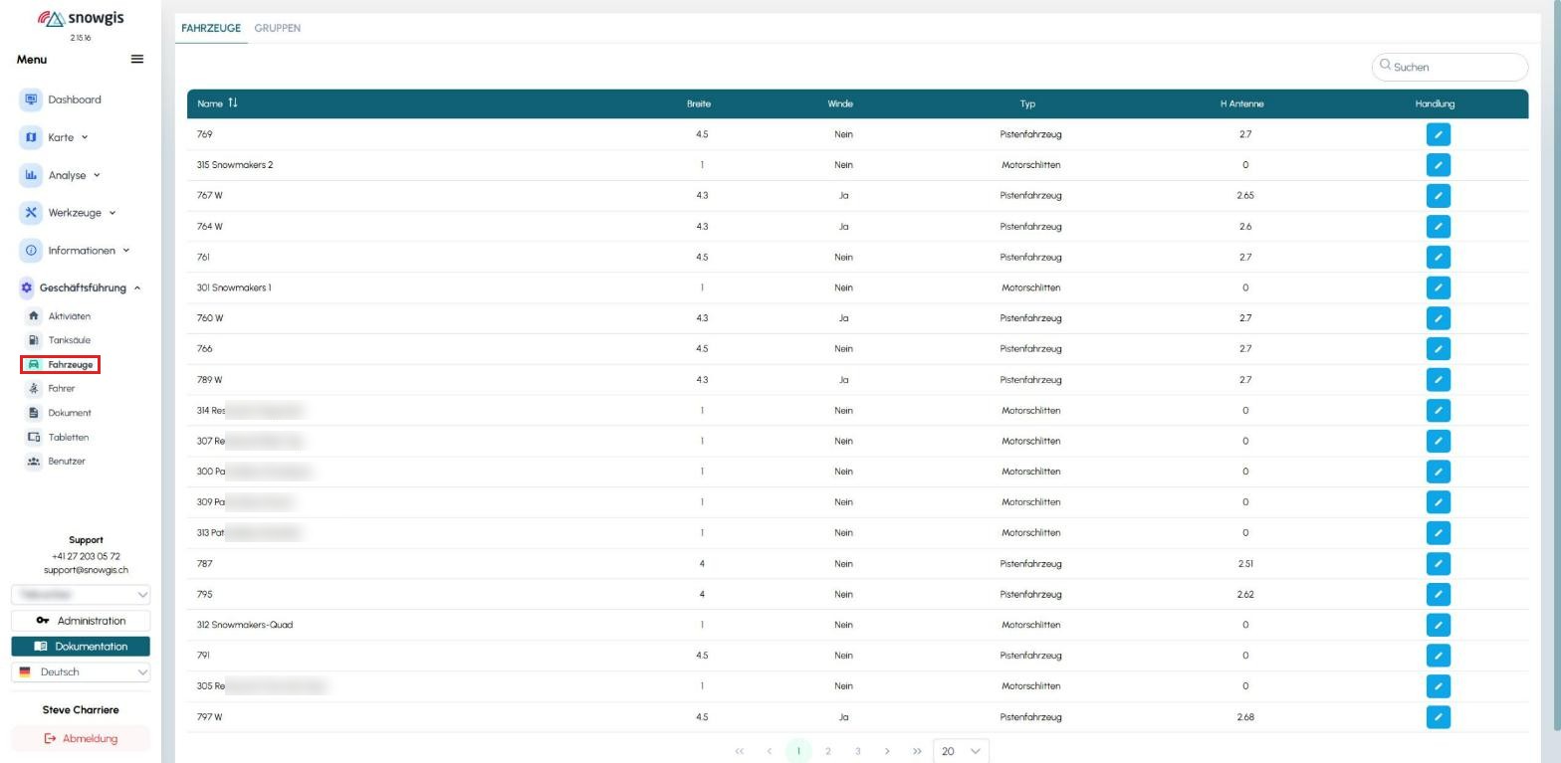Screen dimensions: 1561x763
Task: Edit vehicle 791
Action: tap(1438, 656)
